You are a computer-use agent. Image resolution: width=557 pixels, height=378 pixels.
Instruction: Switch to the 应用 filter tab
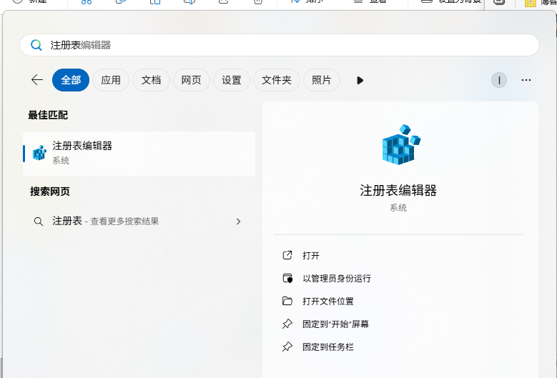(x=111, y=80)
